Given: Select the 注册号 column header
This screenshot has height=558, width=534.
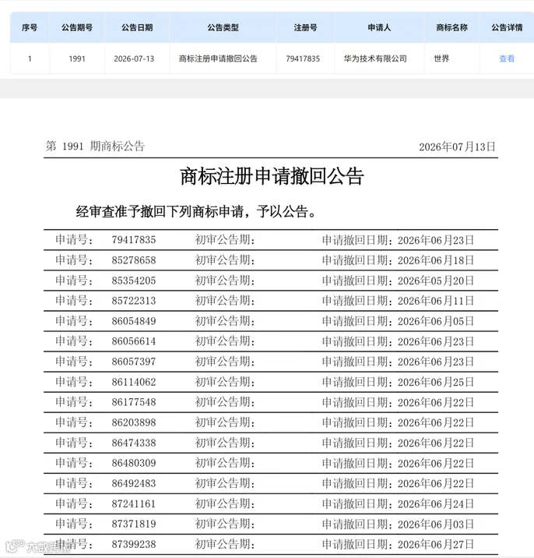Looking at the screenshot, I should tap(305, 27).
